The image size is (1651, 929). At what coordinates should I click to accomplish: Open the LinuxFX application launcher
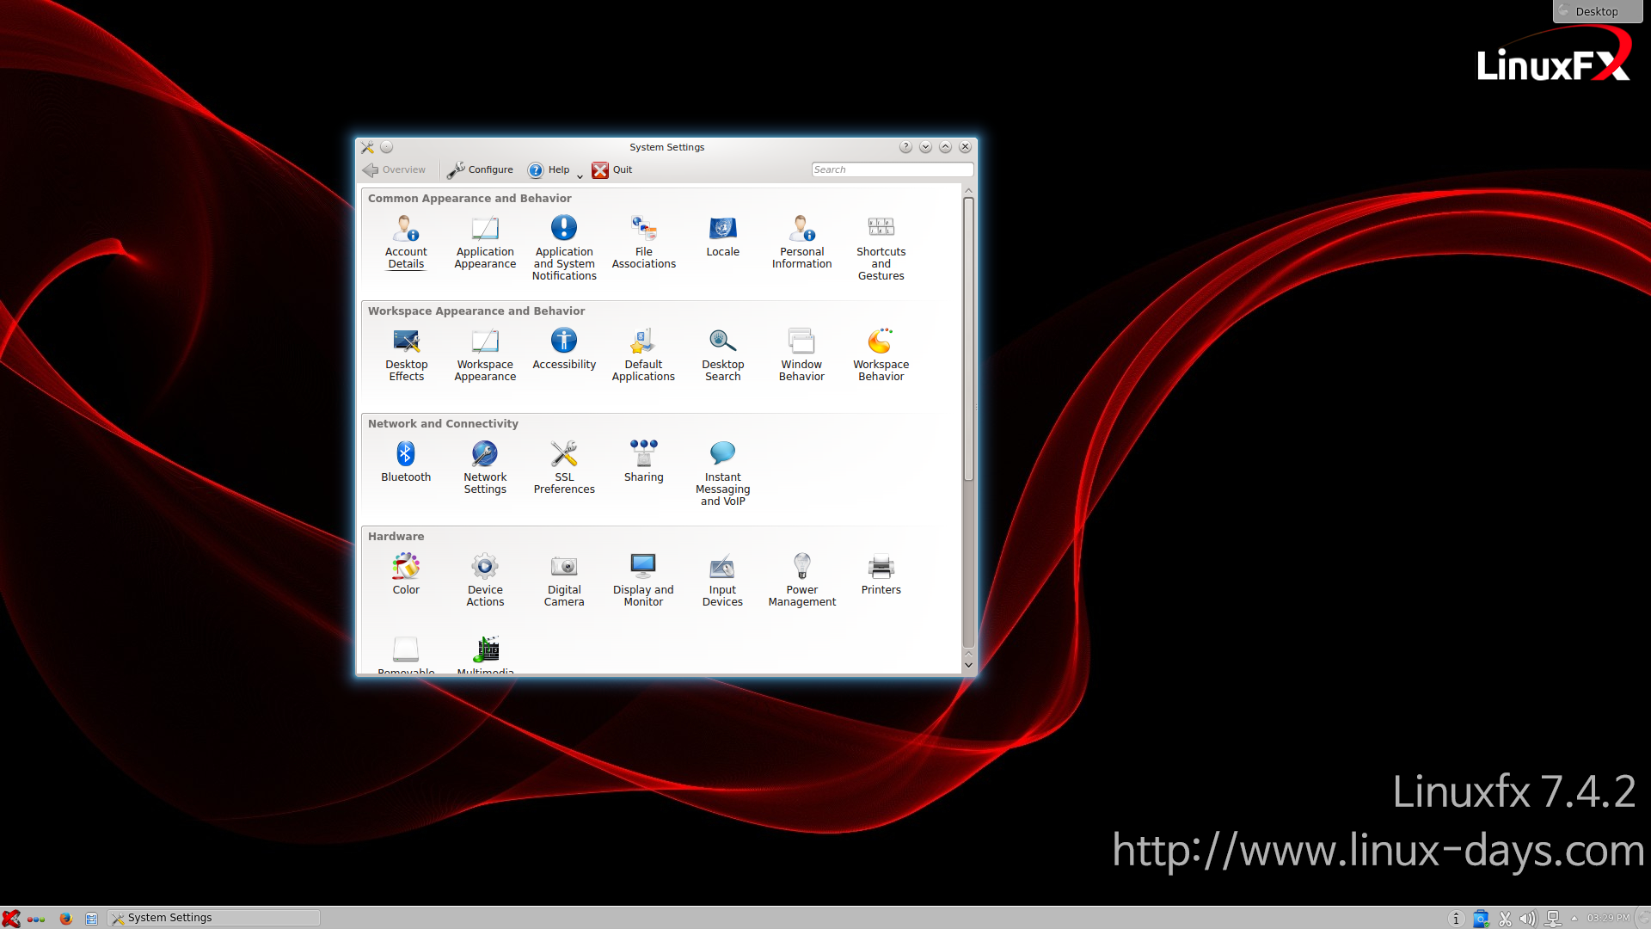coord(11,918)
